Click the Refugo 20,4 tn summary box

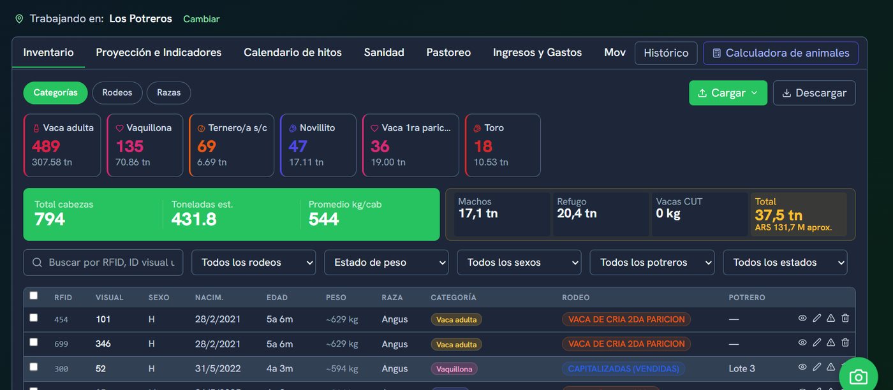coord(601,215)
